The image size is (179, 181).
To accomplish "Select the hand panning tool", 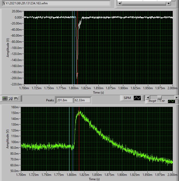I will coord(16,98).
